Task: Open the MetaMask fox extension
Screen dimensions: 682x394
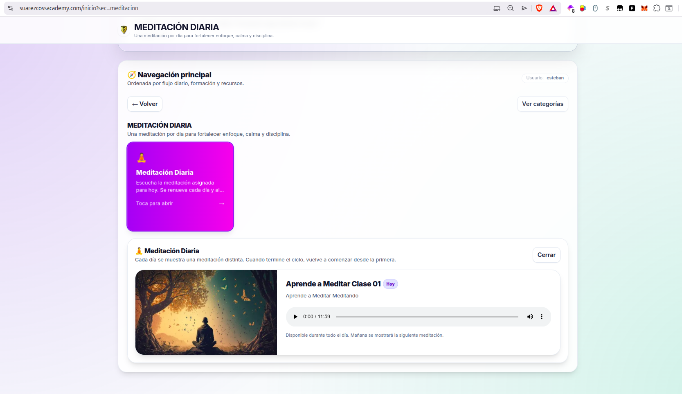Action: click(x=644, y=8)
